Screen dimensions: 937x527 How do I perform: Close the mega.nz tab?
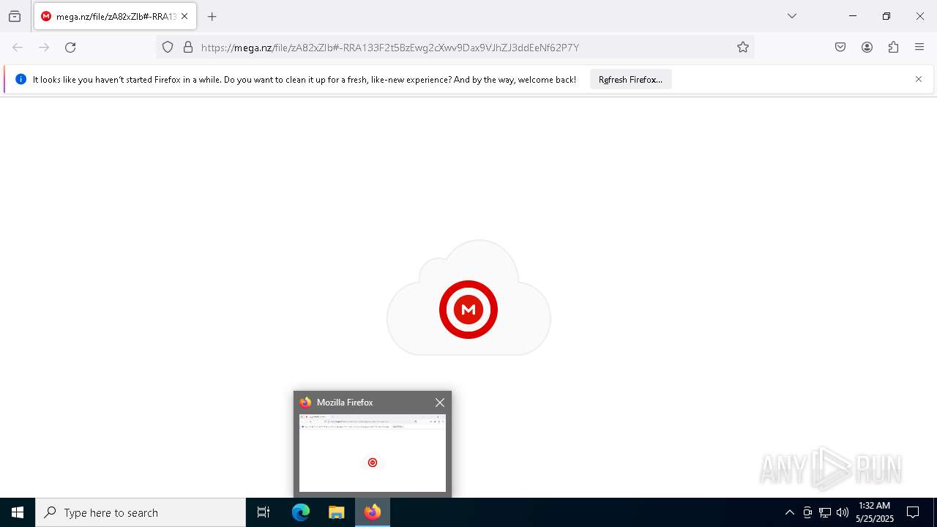[x=184, y=16]
